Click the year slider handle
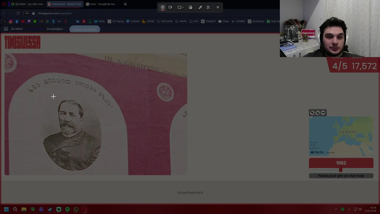 (x=341, y=170)
